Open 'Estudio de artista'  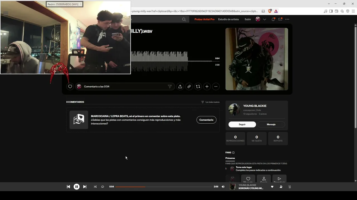click(228, 19)
